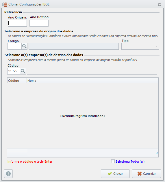Click the destination Código field with ex. 1-5
This screenshot has height=182, width=165.
coord(14,71)
